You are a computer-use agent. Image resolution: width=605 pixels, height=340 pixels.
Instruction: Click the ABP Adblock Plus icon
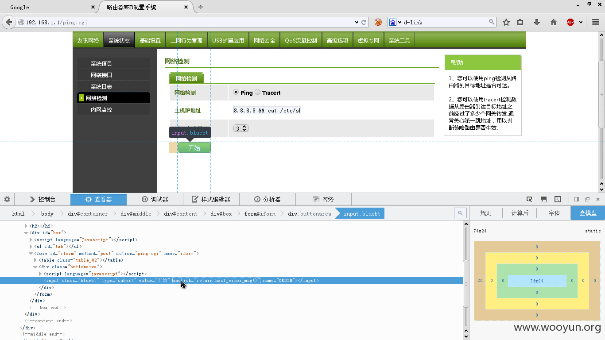[570, 22]
